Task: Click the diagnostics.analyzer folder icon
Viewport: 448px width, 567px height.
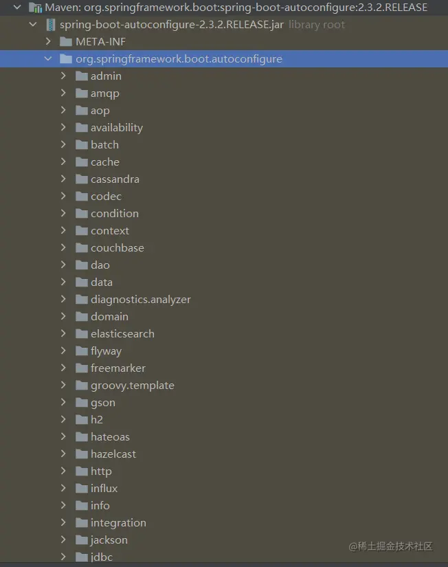Action: tap(82, 300)
